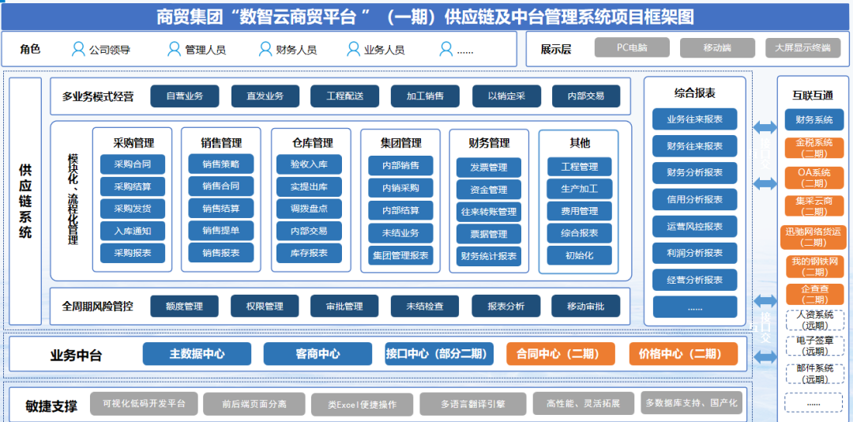Choose the 调拨盘点 module
The width and height of the screenshot is (853, 422).
click(309, 209)
